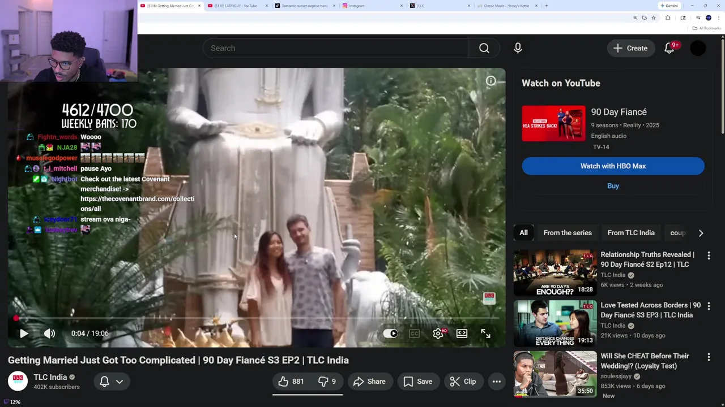Save the video to playlist
Viewport: 725px width, 407px height.
tap(418, 382)
